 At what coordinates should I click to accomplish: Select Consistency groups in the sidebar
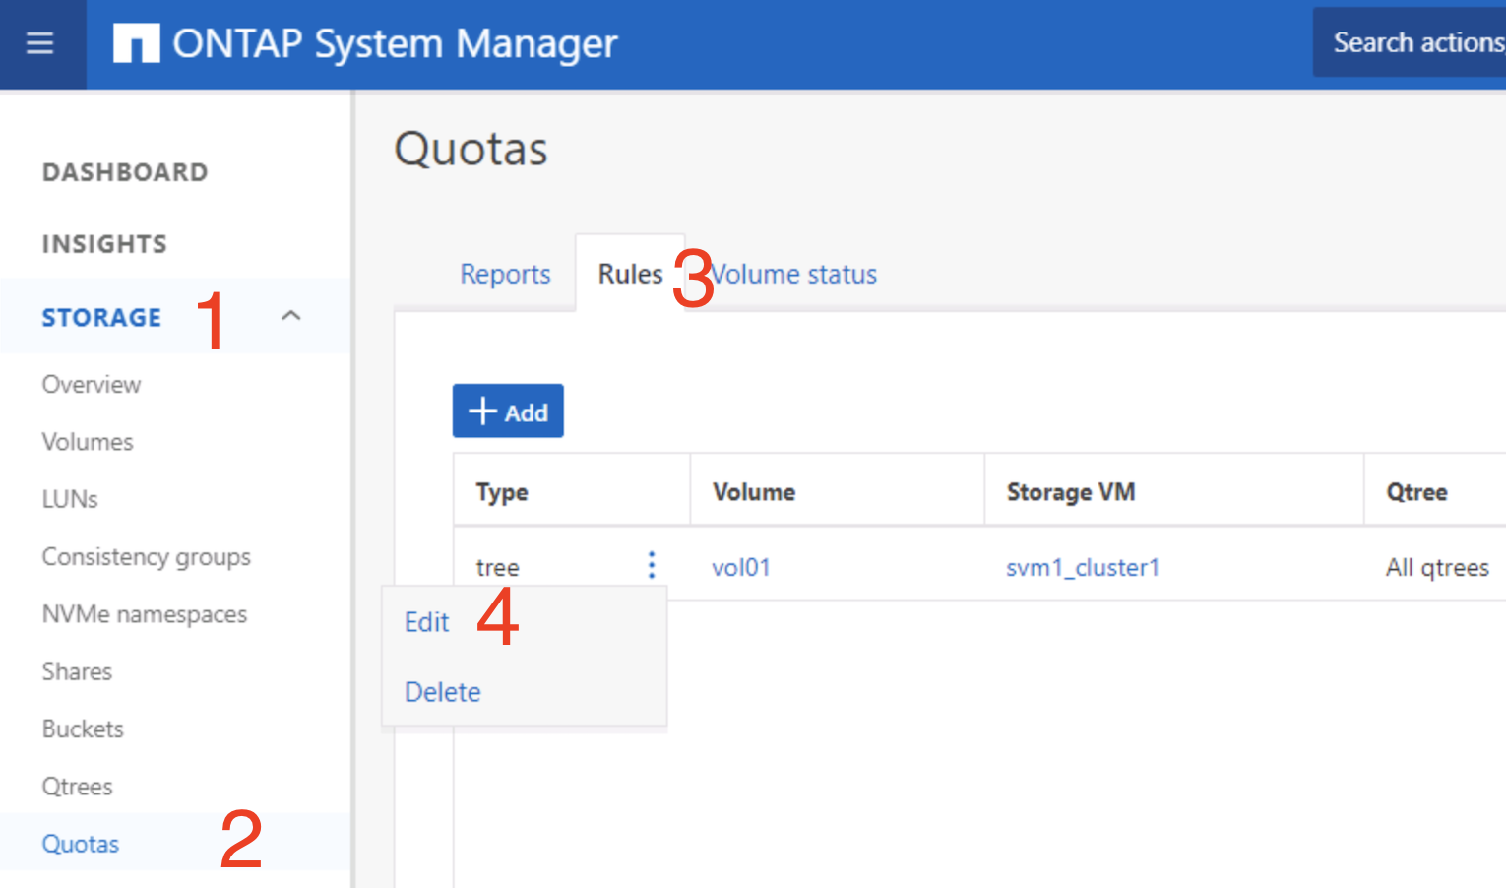tap(146, 557)
